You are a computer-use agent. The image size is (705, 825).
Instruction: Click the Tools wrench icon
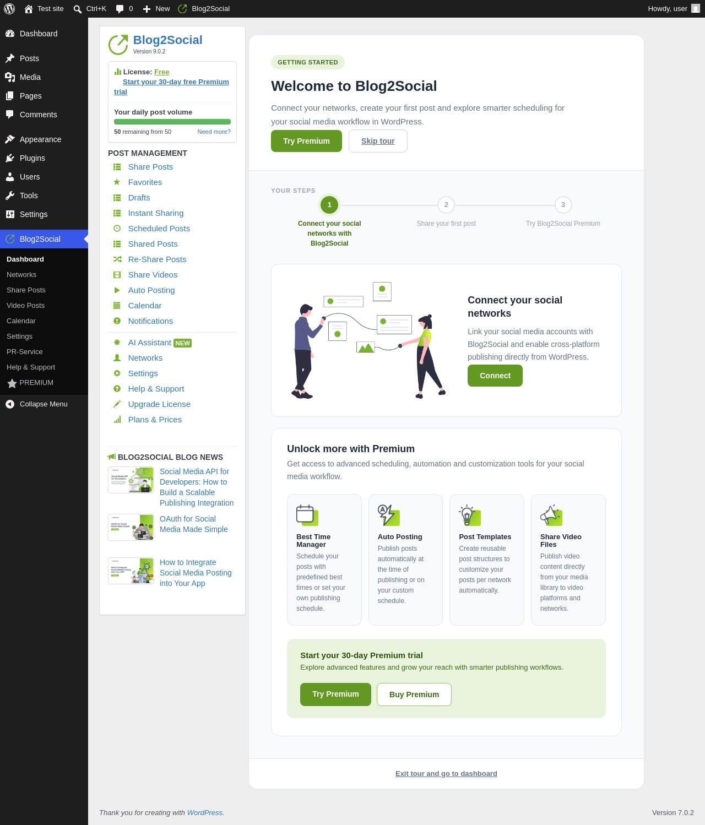click(x=10, y=196)
